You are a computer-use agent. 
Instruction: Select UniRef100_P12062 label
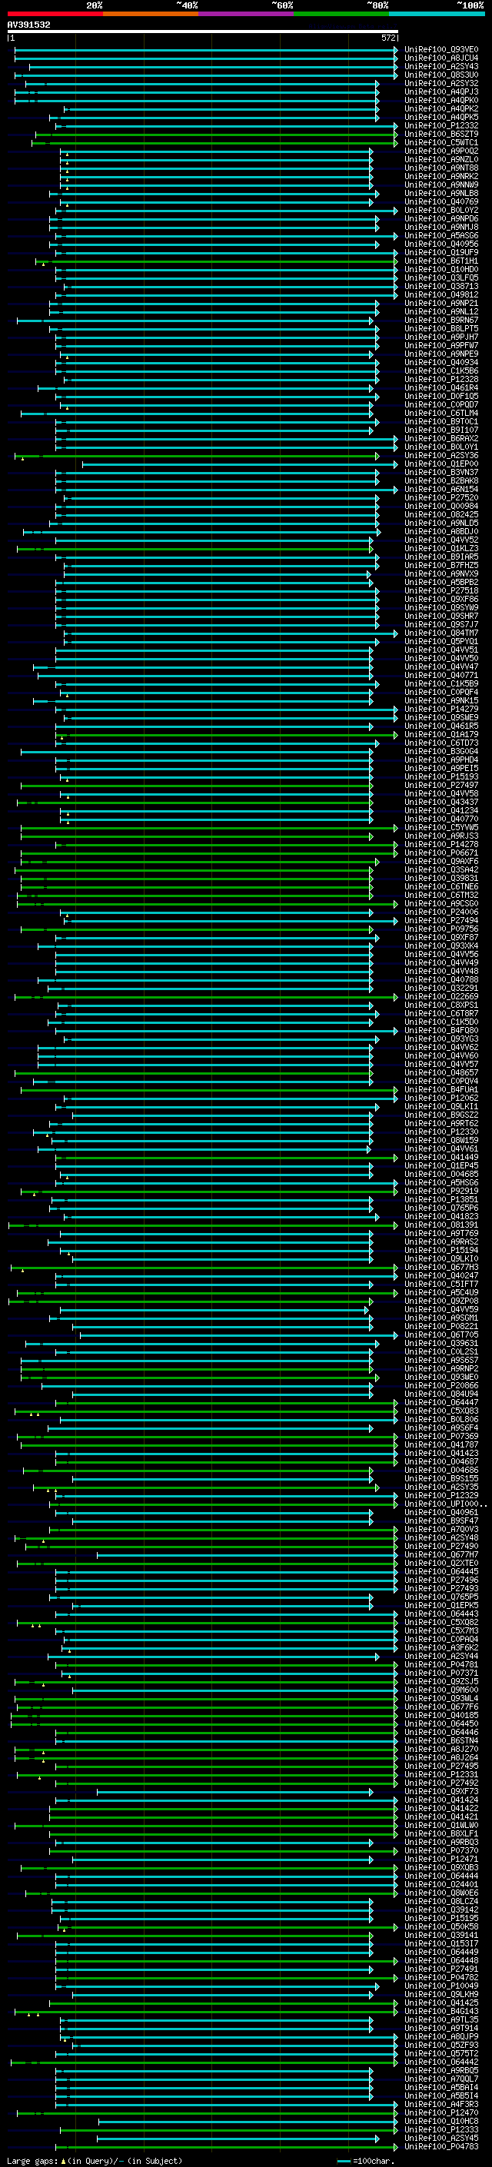coord(441,1098)
